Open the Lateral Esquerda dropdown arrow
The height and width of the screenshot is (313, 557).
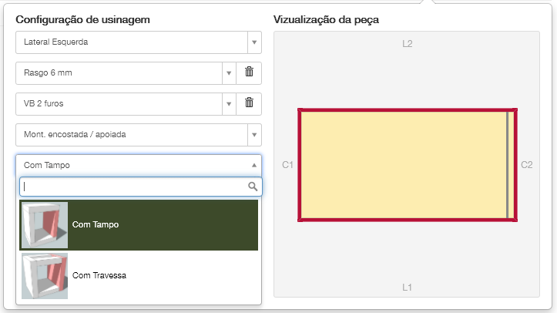pos(253,42)
